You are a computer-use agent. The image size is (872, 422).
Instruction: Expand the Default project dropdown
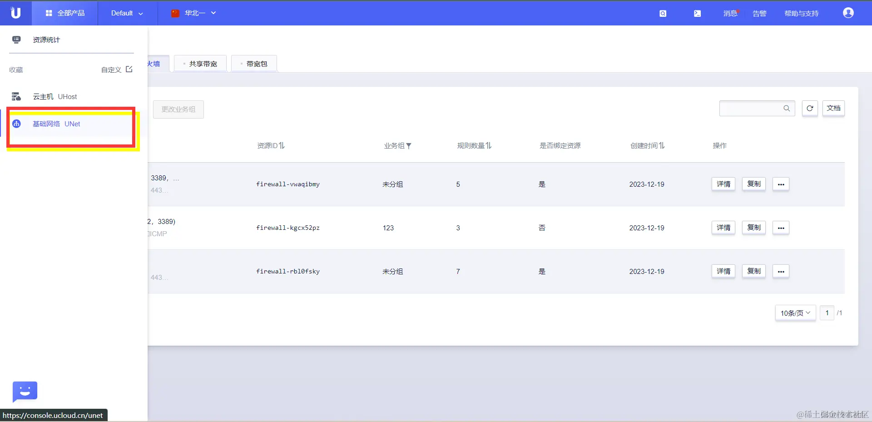pyautogui.click(x=127, y=13)
